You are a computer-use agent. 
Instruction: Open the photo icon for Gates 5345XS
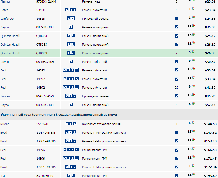click(67, 9)
